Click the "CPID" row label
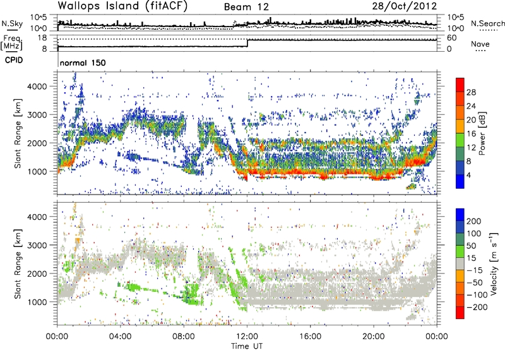 [x=14, y=60]
